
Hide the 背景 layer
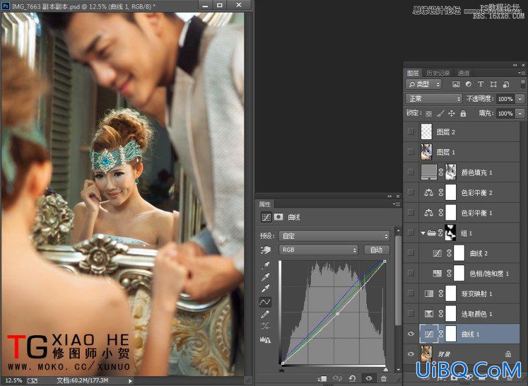coord(411,354)
